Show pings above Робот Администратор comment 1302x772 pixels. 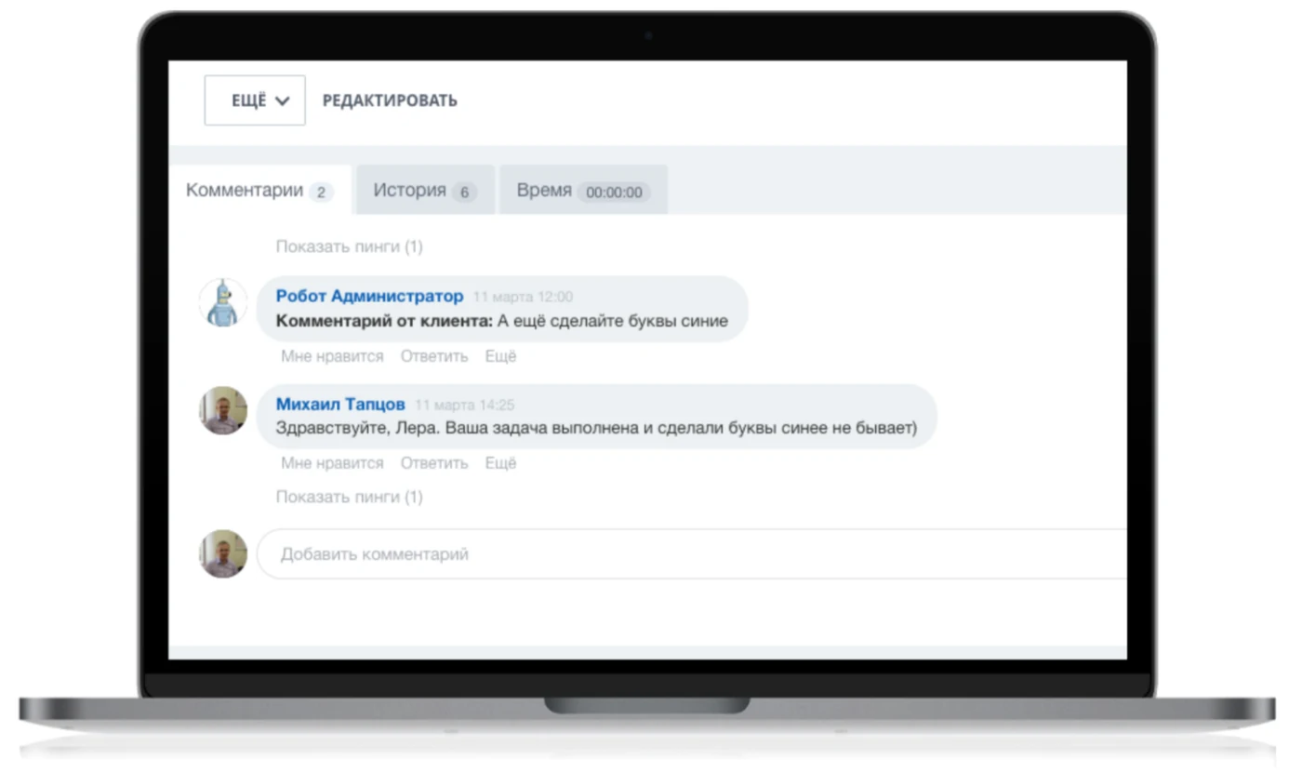pos(350,246)
